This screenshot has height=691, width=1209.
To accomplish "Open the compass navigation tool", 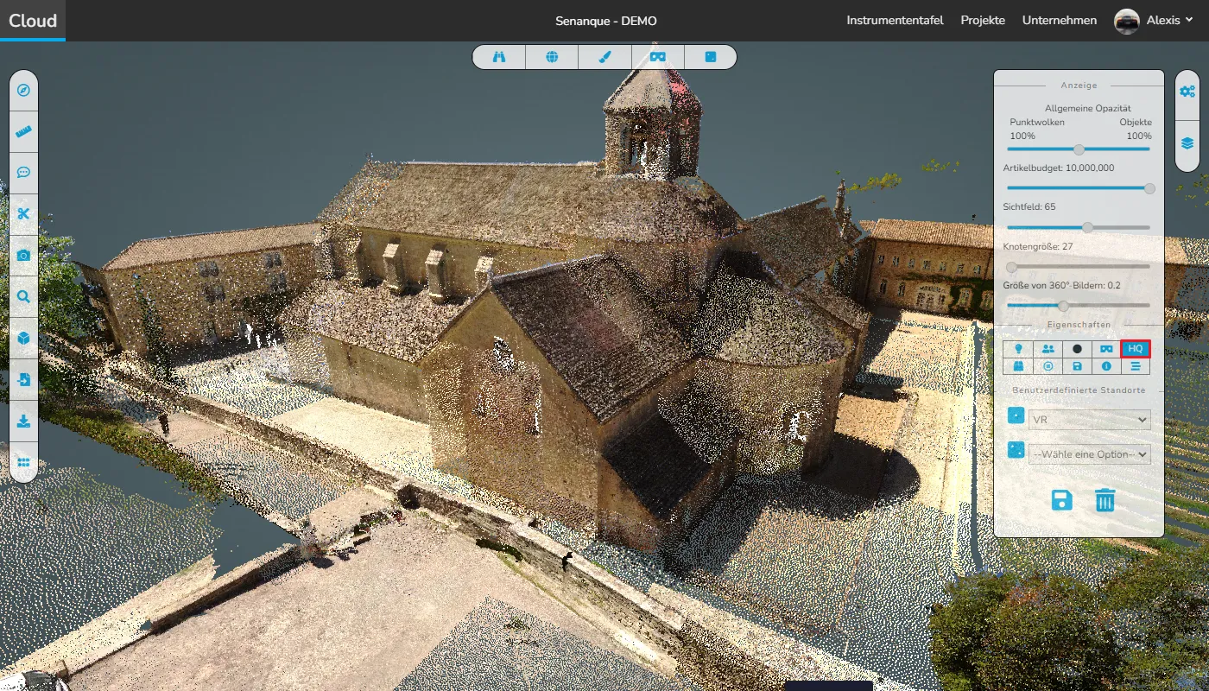I will [23, 90].
